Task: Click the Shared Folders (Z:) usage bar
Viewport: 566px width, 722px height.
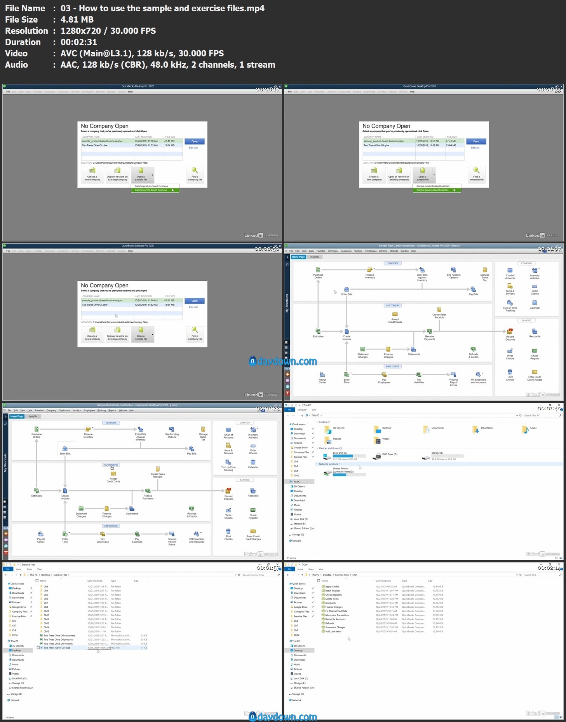Action: [x=349, y=475]
